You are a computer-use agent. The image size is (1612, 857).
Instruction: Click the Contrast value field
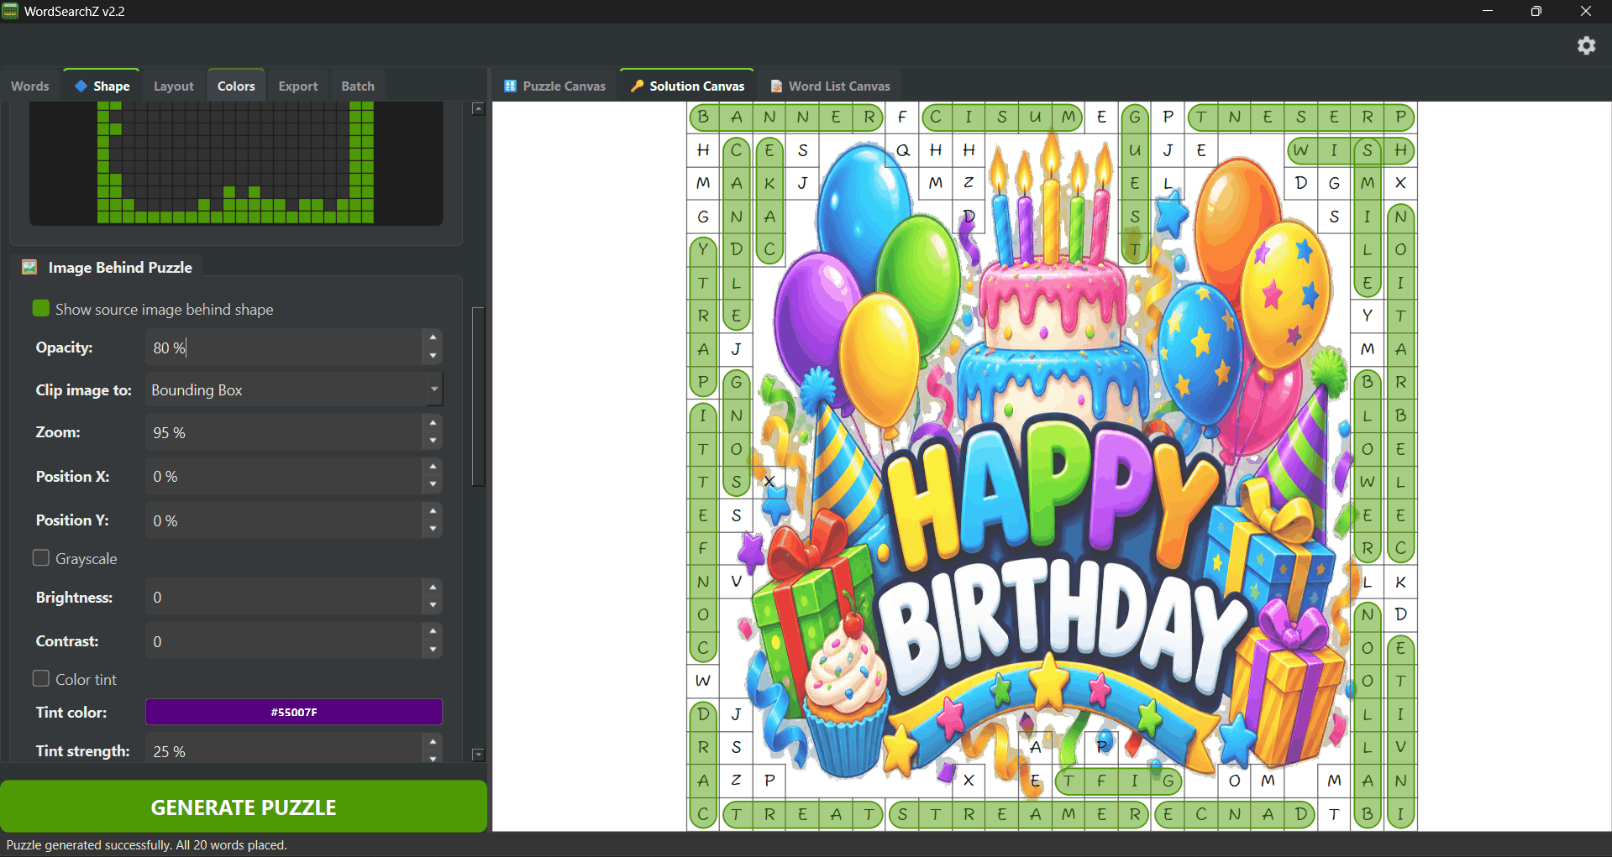[284, 640]
